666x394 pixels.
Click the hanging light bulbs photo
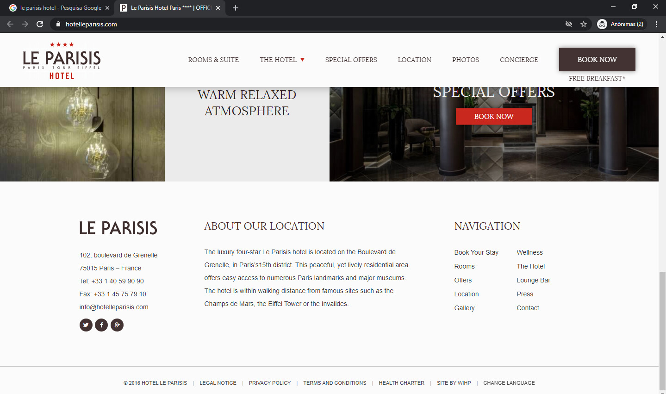coord(82,134)
